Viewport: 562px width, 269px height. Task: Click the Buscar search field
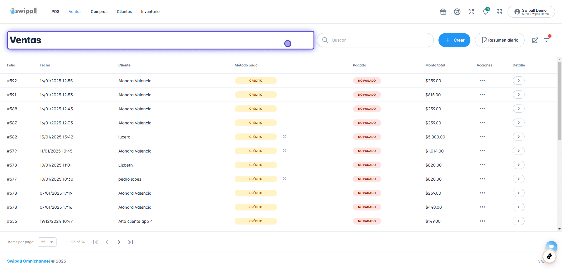pyautogui.click(x=375, y=40)
